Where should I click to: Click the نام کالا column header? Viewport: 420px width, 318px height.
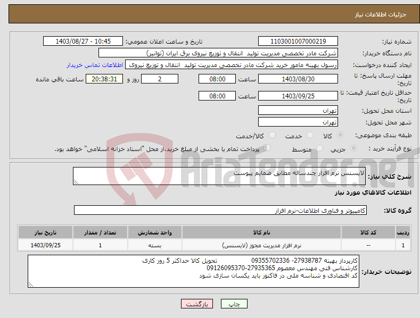pos(261,232)
